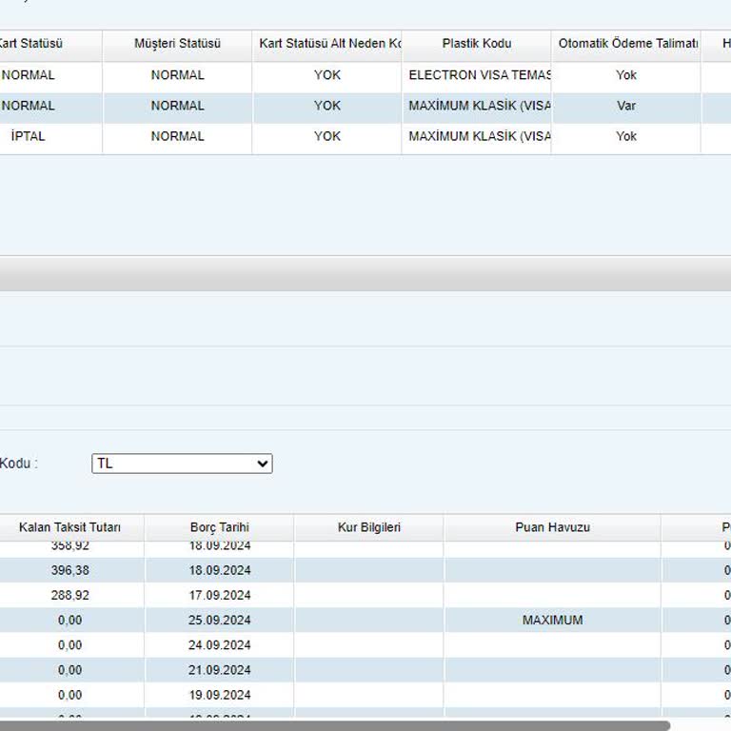This screenshot has height=731, width=731.
Task: Click the 358,92 installment amount cell
Action: point(69,546)
